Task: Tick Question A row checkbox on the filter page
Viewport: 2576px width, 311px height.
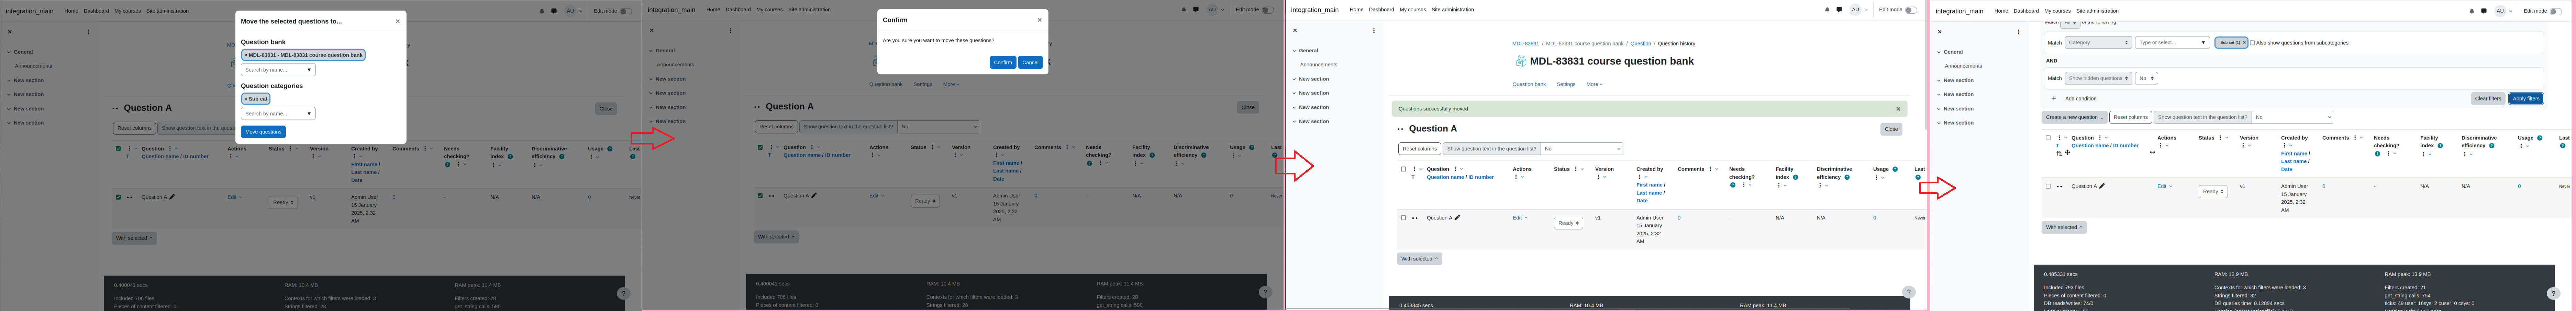Action: [2048, 186]
